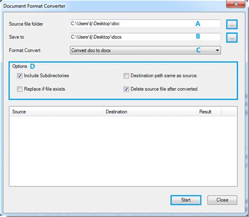
Task: Click the Source file folder path field
Action: 146,24
